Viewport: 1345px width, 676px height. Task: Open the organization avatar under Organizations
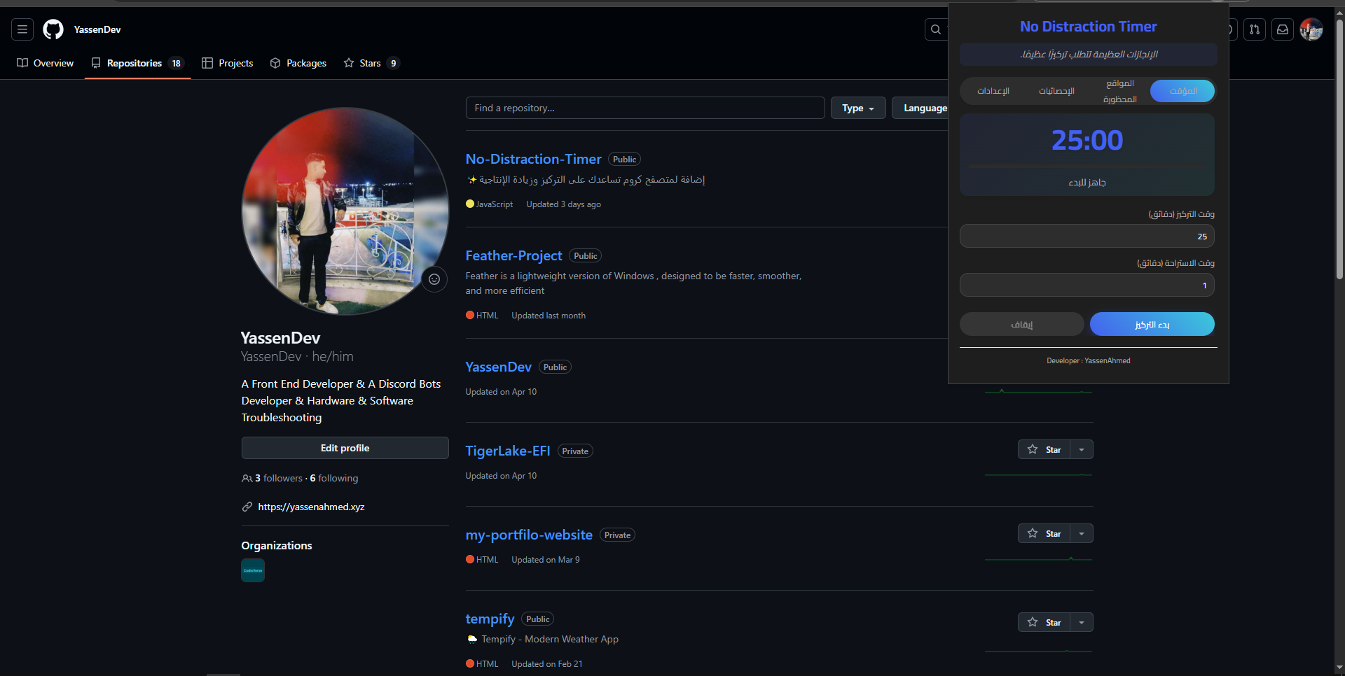tap(253, 570)
